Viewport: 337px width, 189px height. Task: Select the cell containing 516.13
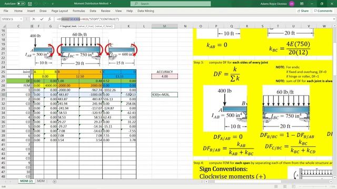tap(112, 99)
